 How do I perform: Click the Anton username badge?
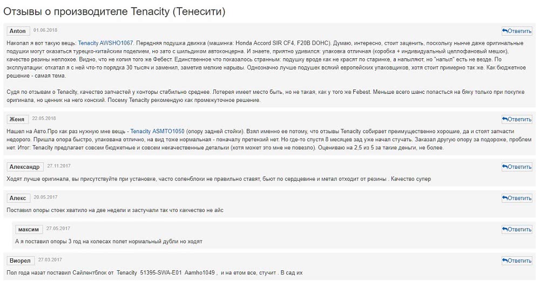[x=18, y=31]
